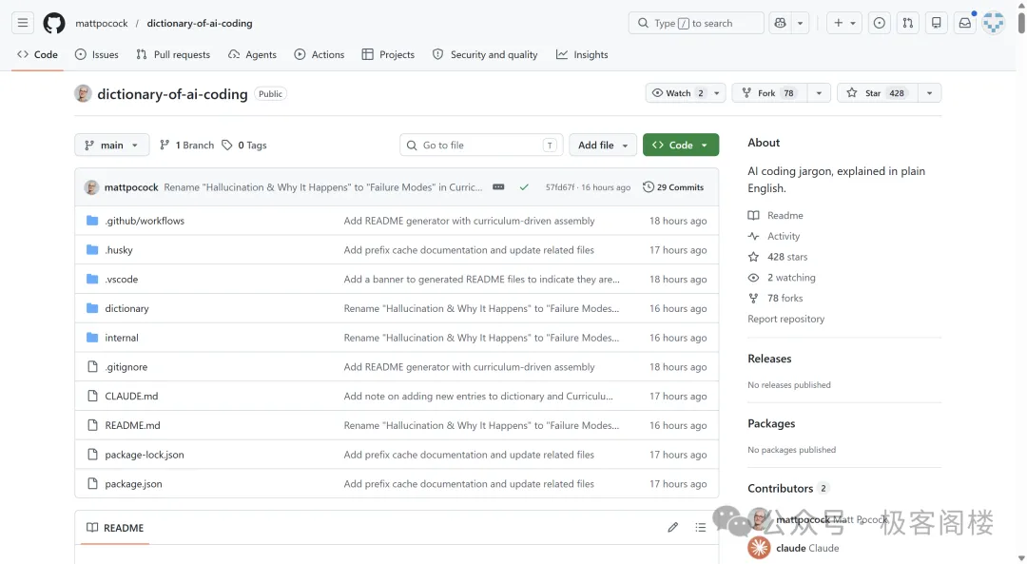
Task: Open the .github/workflows folder
Action: pyautogui.click(x=145, y=221)
